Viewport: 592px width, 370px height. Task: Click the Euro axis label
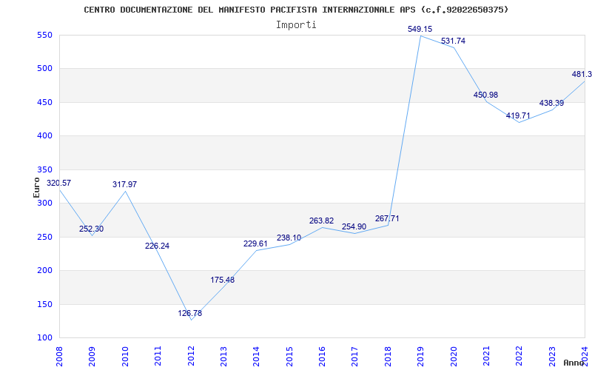[x=36, y=187]
